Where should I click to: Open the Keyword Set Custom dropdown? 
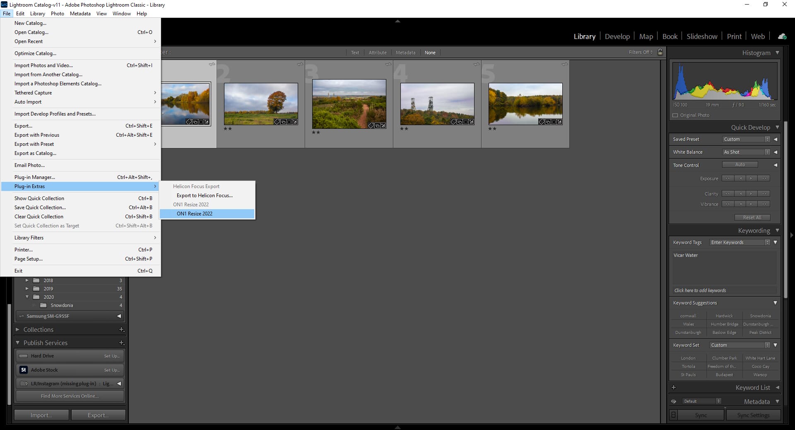[x=740, y=345]
